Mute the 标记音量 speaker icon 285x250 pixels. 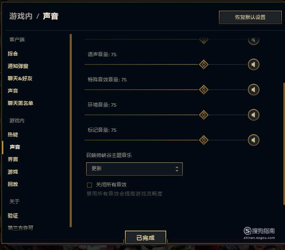click(253, 140)
